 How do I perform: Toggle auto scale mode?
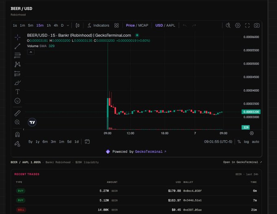[x=255, y=142]
